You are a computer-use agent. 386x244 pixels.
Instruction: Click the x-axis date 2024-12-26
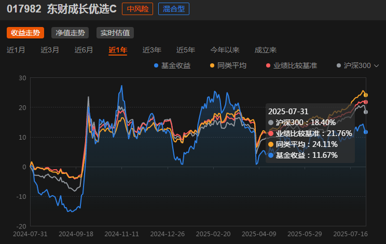[x=168, y=234]
